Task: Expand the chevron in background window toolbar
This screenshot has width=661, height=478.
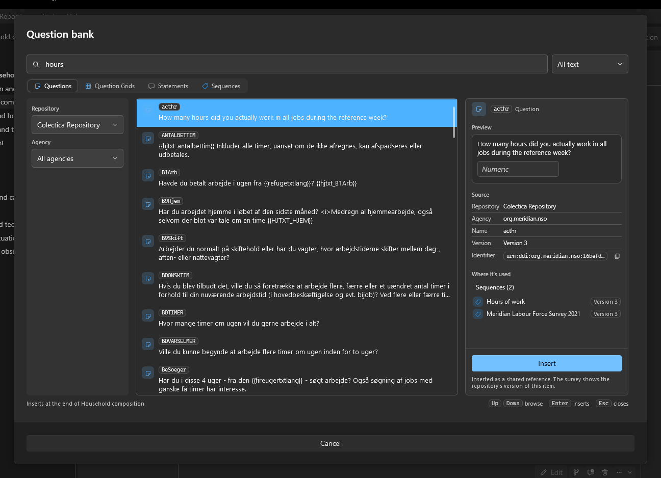Action: pyautogui.click(x=630, y=472)
